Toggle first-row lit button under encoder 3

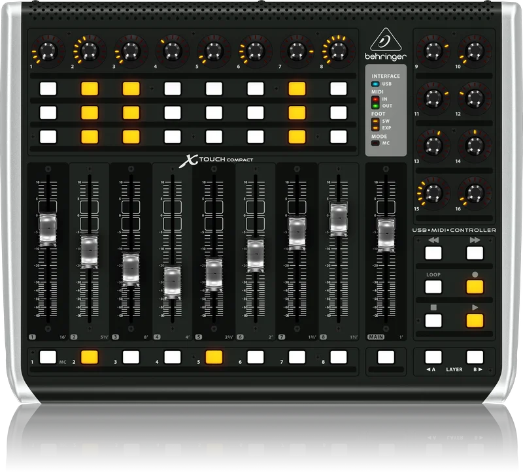click(131, 89)
